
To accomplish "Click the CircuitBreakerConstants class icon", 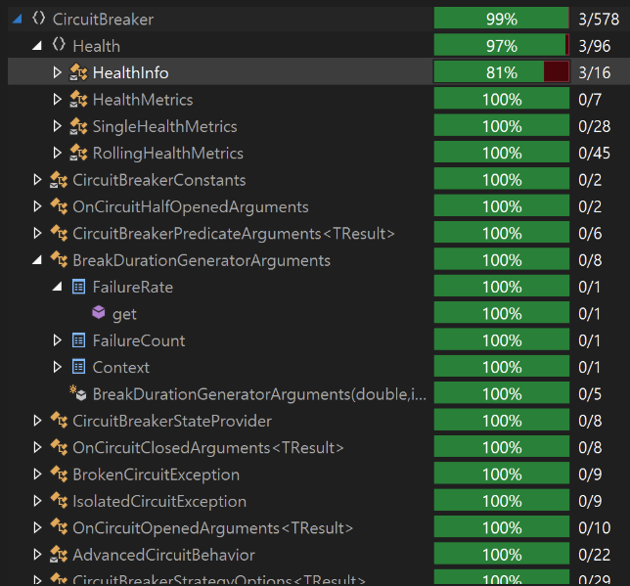I will 59,180.
